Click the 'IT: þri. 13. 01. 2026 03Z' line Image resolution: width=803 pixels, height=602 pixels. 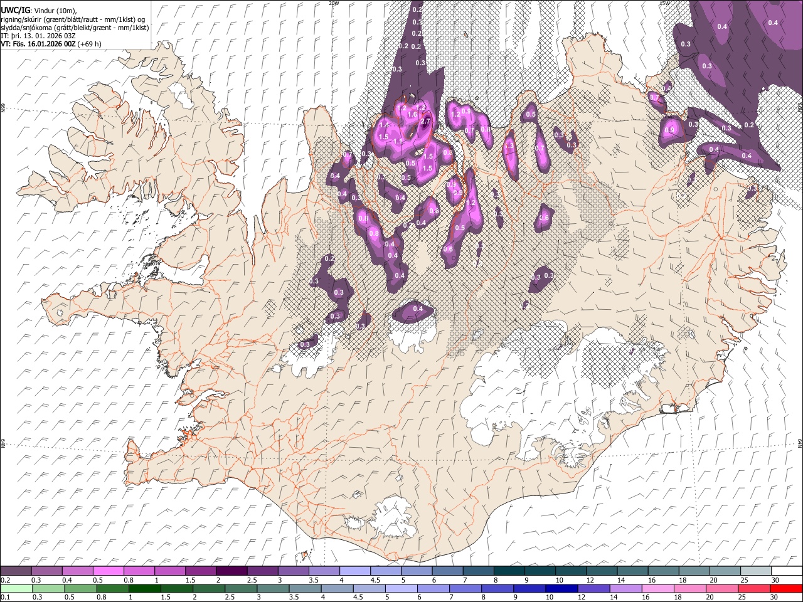point(38,36)
